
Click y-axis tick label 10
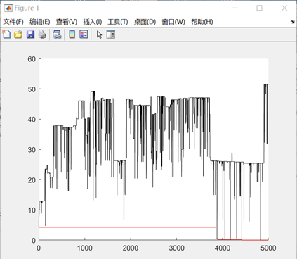tap(32, 210)
